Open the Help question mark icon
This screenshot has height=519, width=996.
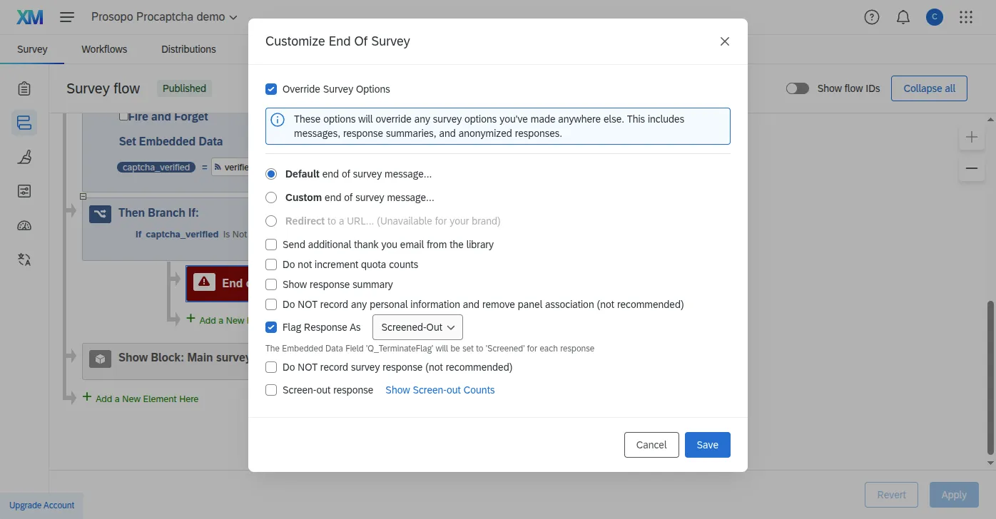coord(871,17)
